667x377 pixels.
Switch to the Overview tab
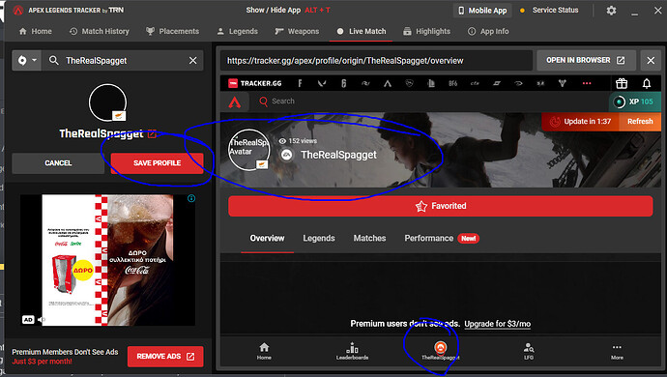click(267, 239)
